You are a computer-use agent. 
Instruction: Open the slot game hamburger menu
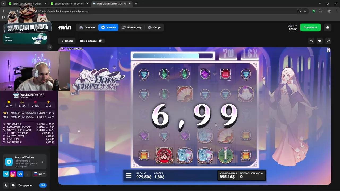point(129,176)
